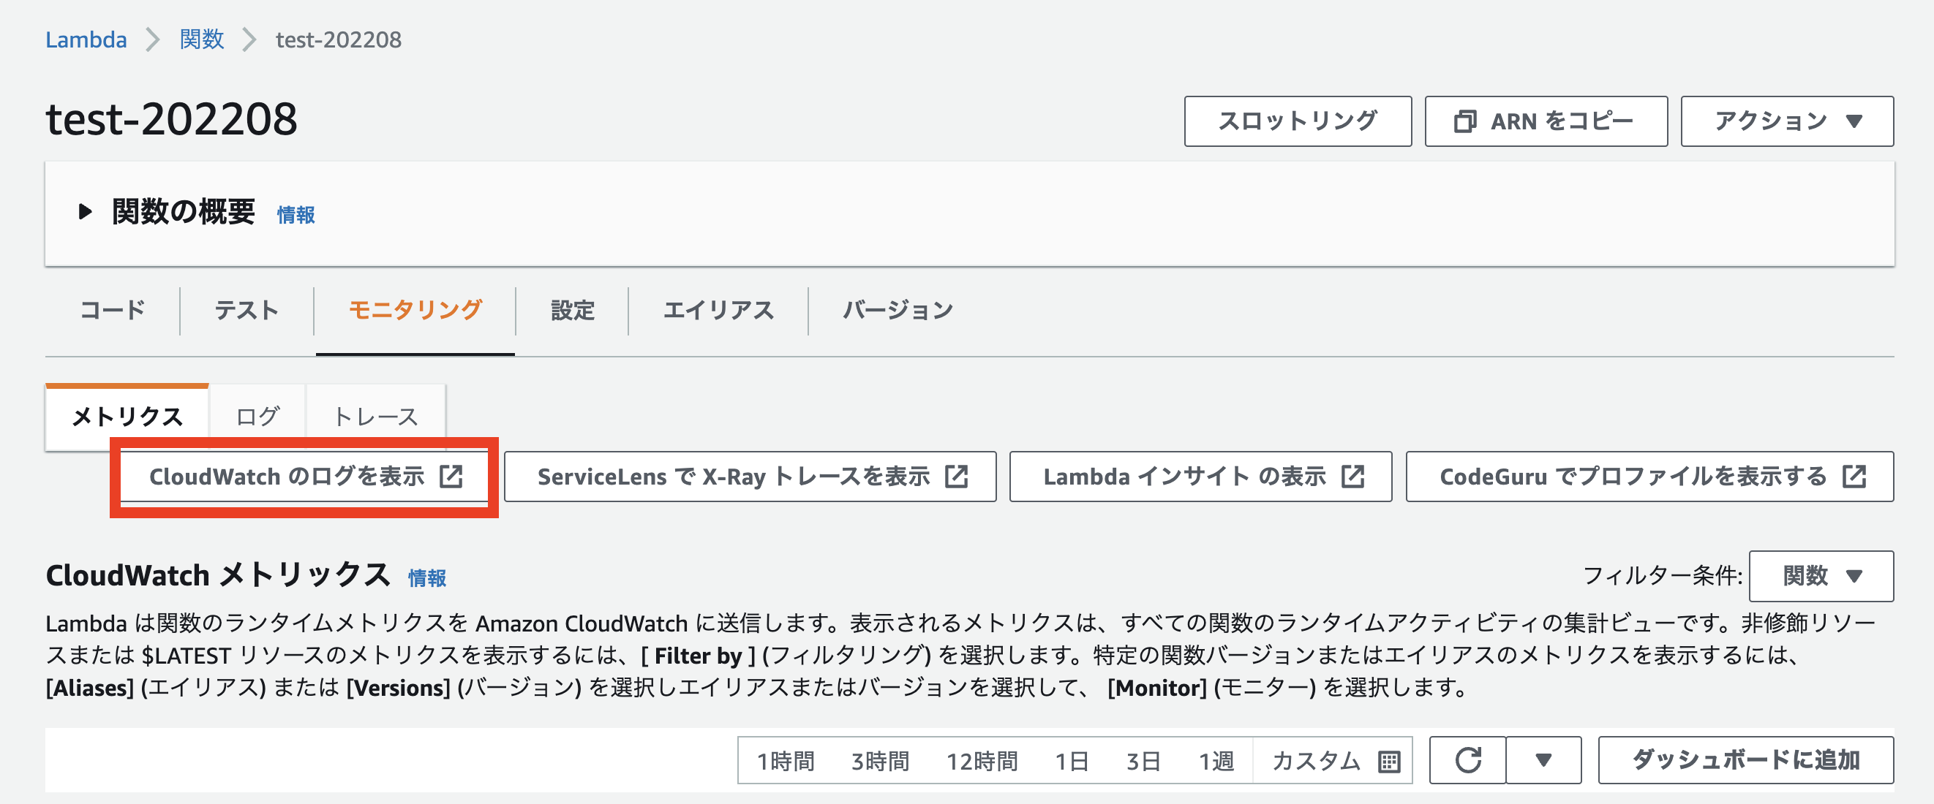
Task: Click the Lambda インサイト external link icon
Action: pos(1354,476)
